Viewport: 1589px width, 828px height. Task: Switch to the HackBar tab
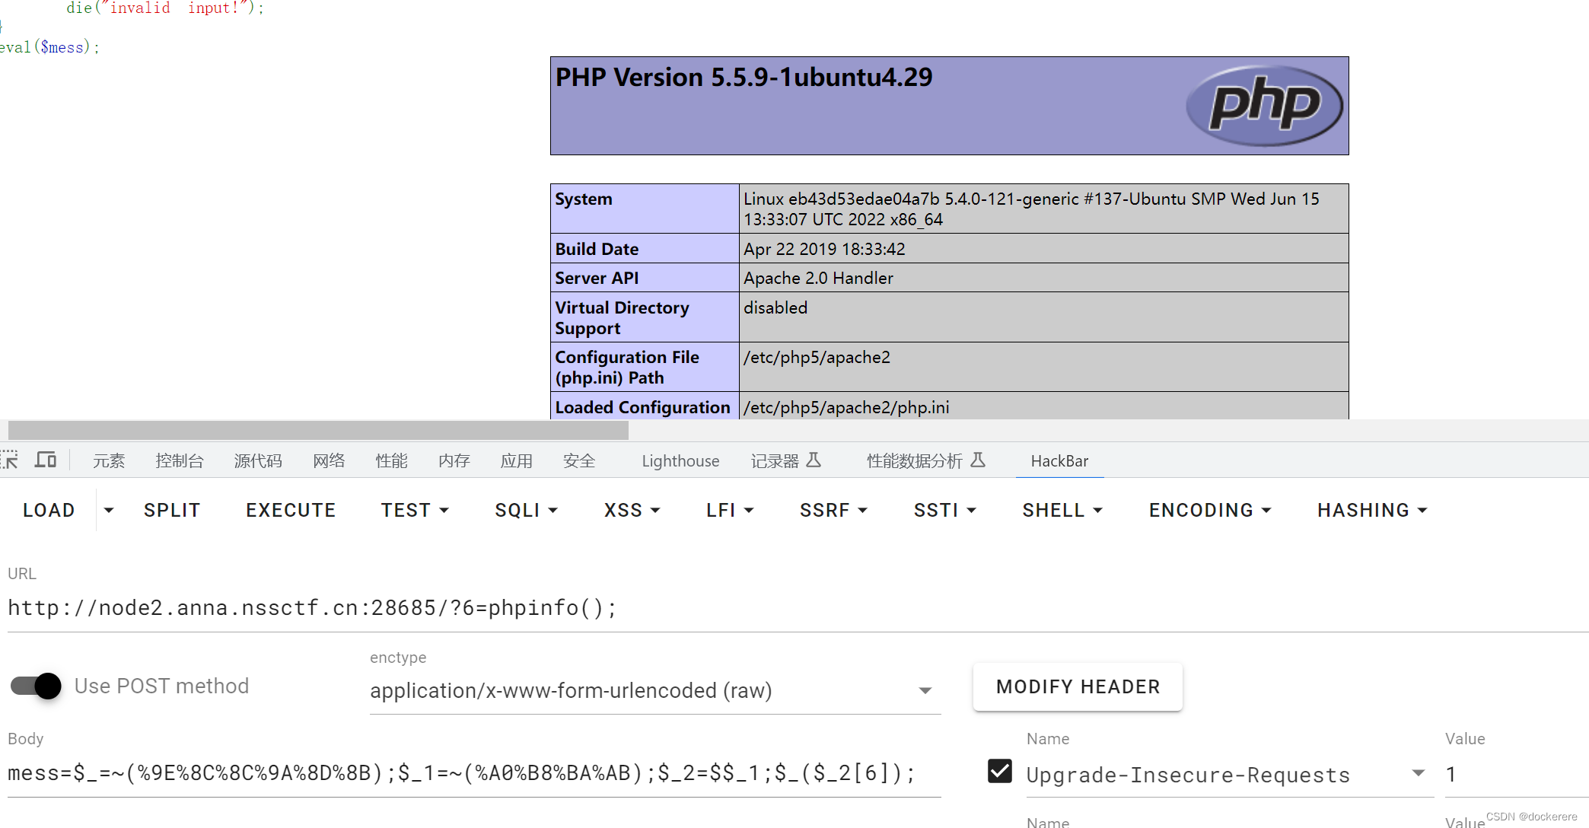tap(1059, 460)
